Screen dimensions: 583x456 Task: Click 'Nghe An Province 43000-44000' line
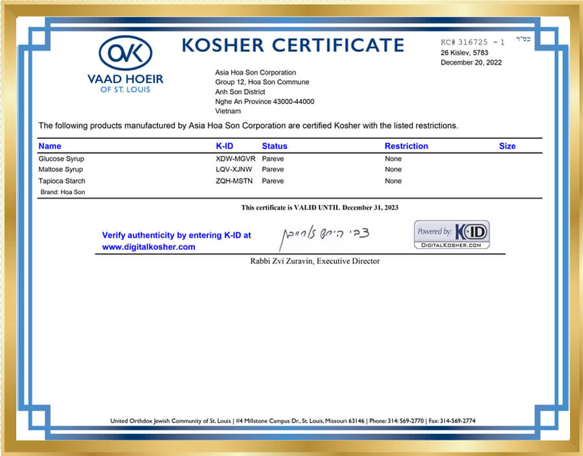coord(265,102)
